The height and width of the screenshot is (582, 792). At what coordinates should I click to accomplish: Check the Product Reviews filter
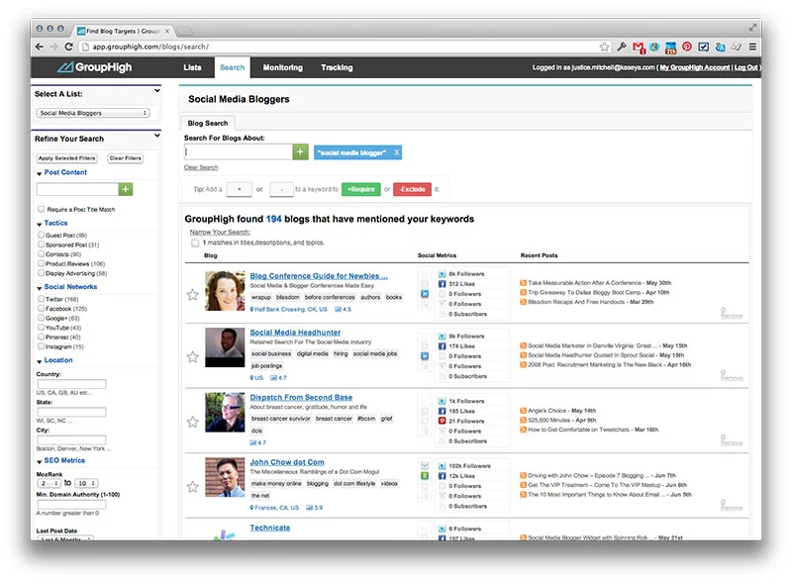coord(41,263)
